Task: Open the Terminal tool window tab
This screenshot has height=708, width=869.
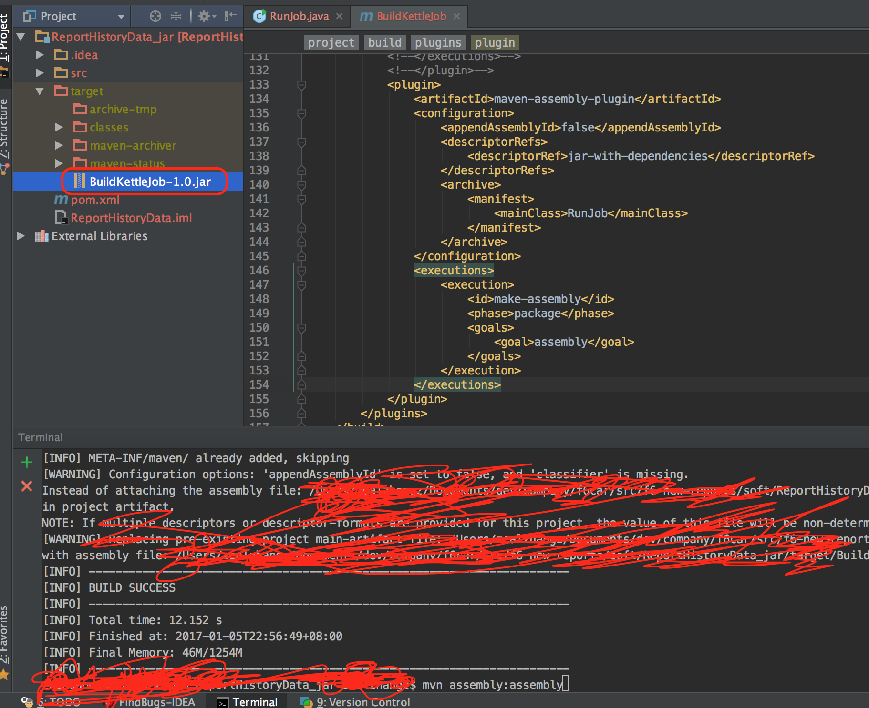Action: 248,702
